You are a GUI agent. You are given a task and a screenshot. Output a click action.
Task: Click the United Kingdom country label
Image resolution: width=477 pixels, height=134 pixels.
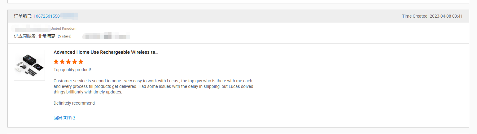tap(64, 28)
